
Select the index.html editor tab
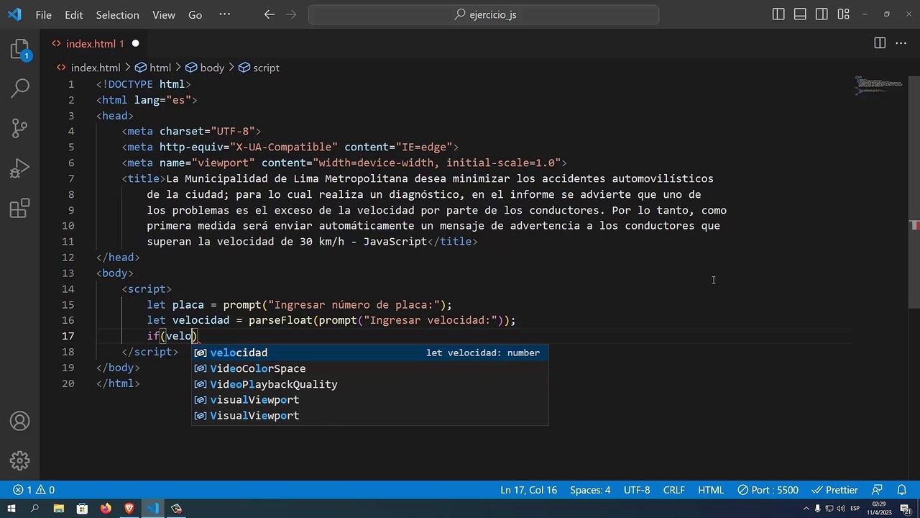(90, 44)
